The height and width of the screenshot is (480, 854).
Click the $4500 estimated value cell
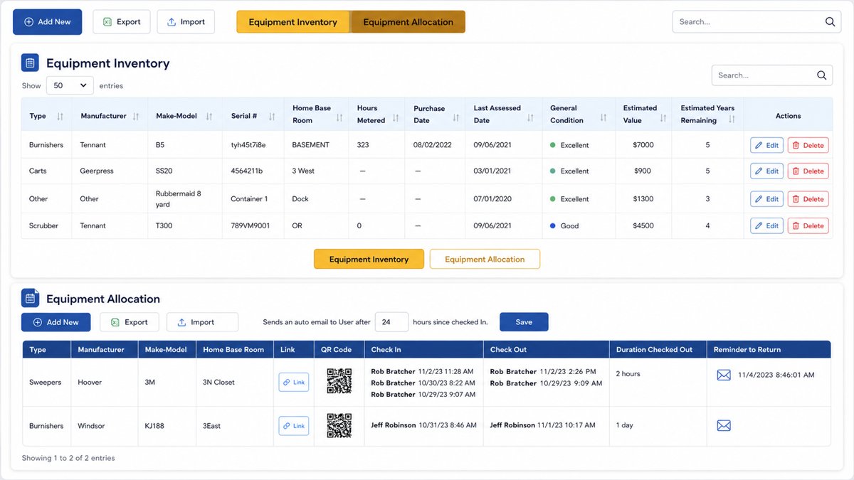(643, 225)
